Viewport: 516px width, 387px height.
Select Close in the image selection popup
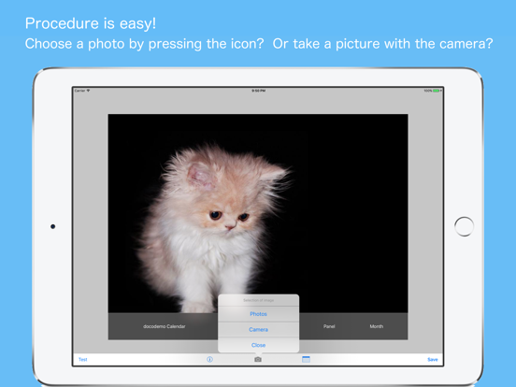point(258,345)
